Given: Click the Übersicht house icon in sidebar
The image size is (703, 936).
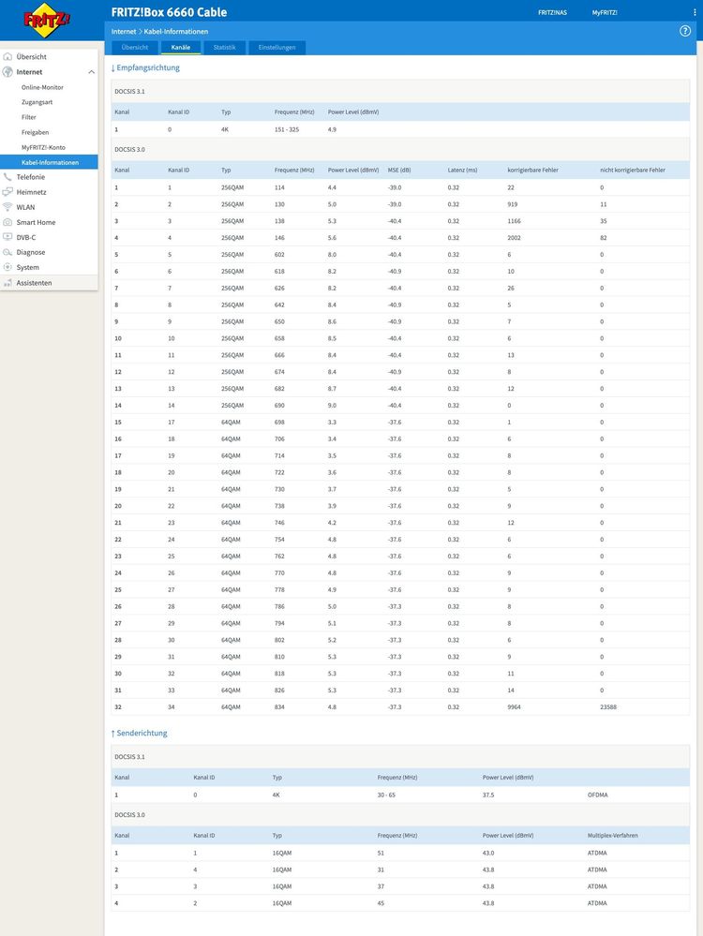Looking at the screenshot, I should click(7, 57).
